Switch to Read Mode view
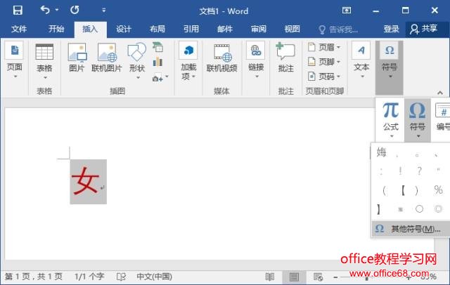The height and width of the screenshot is (285, 450). (269, 277)
